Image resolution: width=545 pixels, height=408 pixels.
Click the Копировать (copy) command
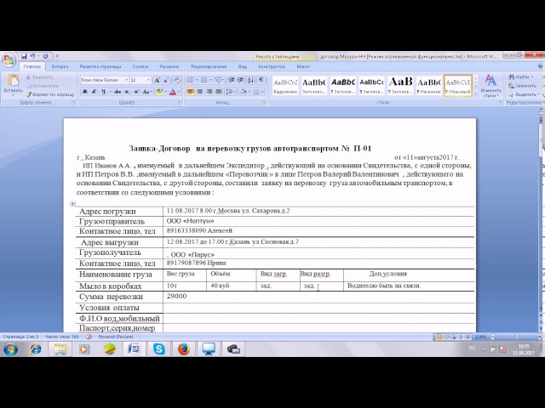42,86
